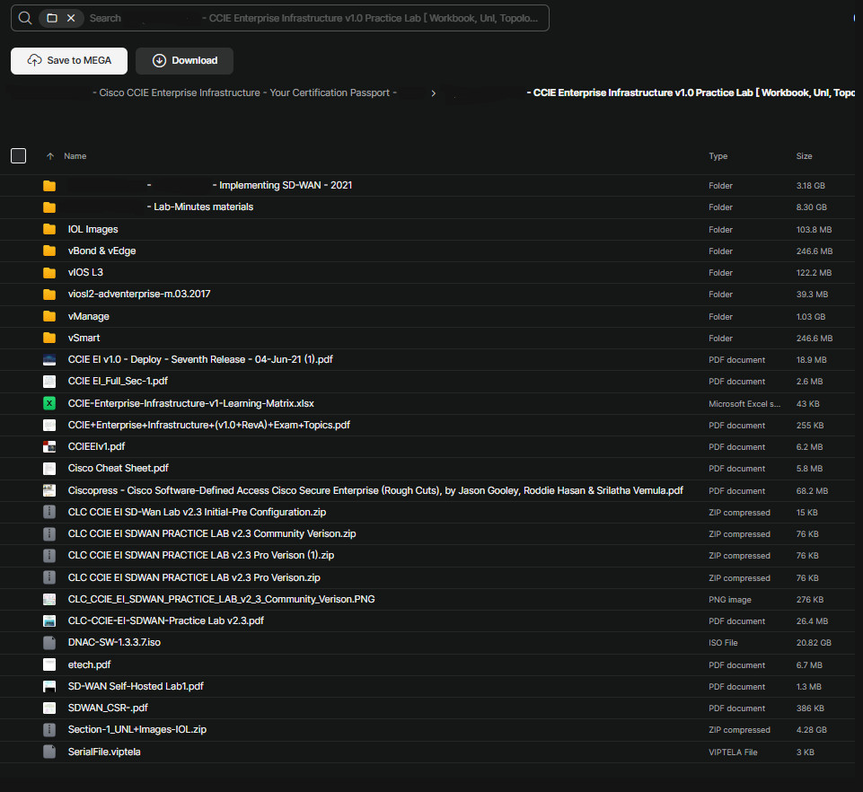Sort files by Type column
This screenshot has height=792, width=863.
(718, 156)
